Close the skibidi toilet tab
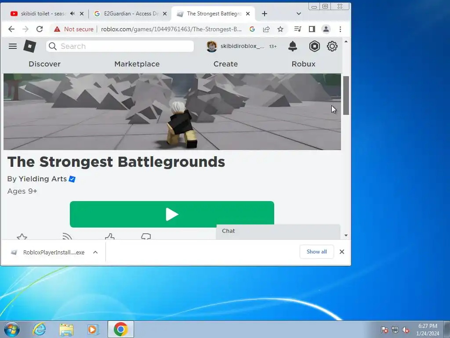The image size is (450, 338). coord(82,14)
